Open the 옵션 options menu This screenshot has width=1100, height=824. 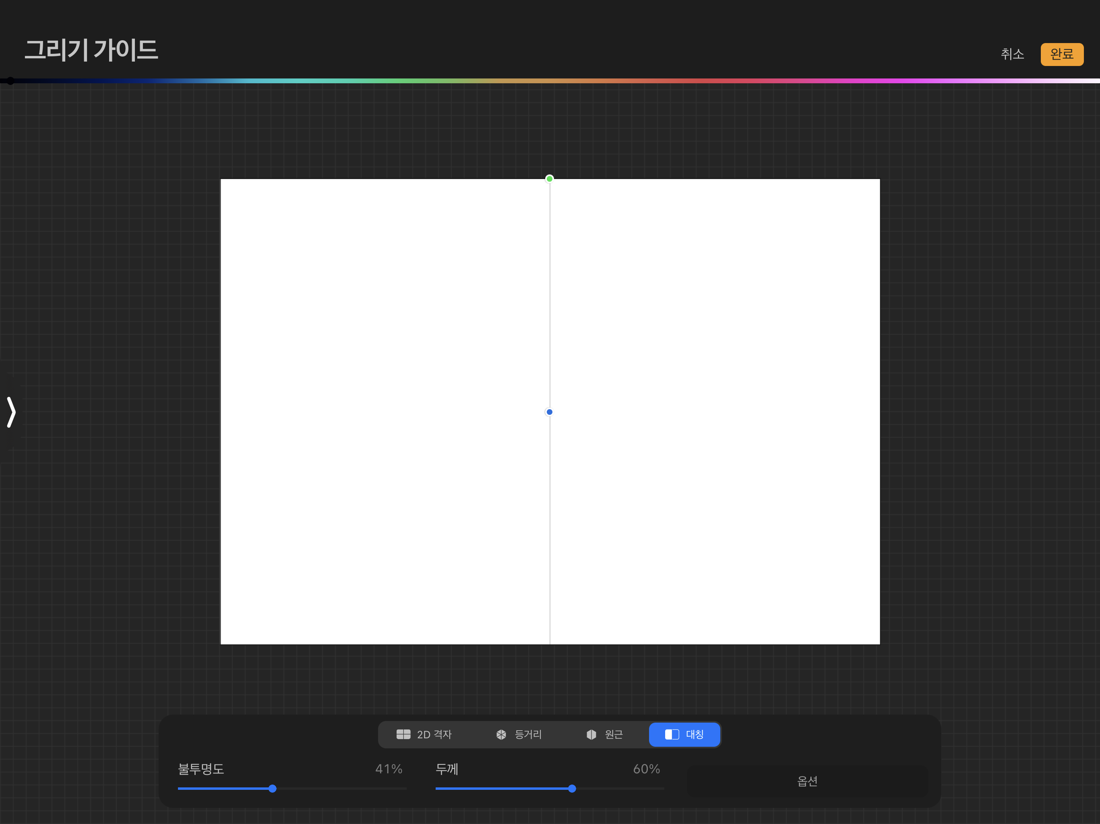(807, 781)
